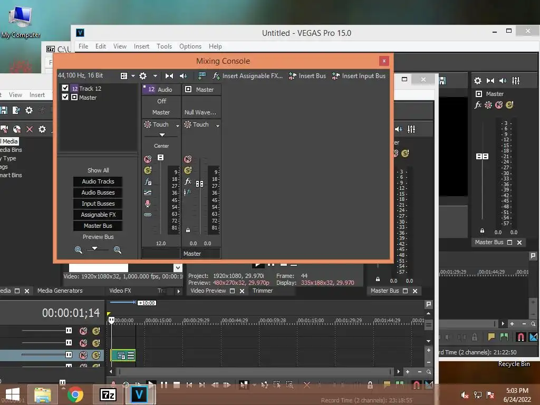The height and width of the screenshot is (405, 540).
Task: Click the mixer icon in right Master Bus panel
Action: tap(516, 81)
